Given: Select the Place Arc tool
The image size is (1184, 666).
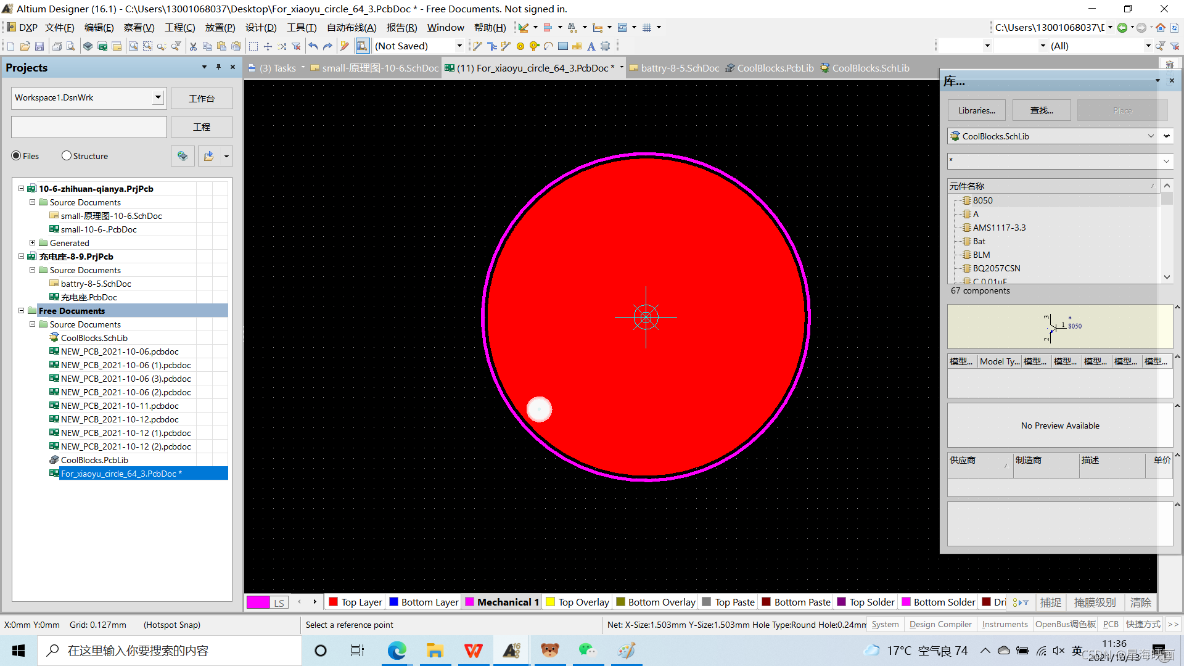Looking at the screenshot, I should (548, 46).
